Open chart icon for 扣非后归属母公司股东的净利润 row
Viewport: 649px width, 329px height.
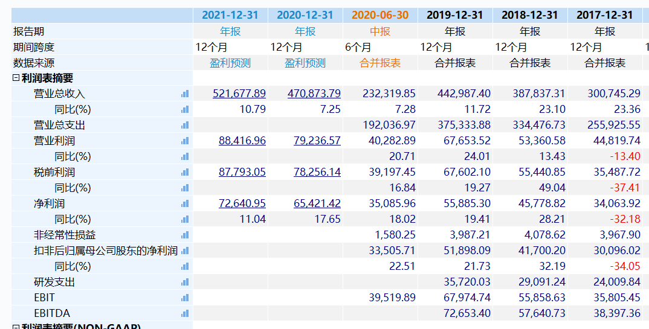185,251
